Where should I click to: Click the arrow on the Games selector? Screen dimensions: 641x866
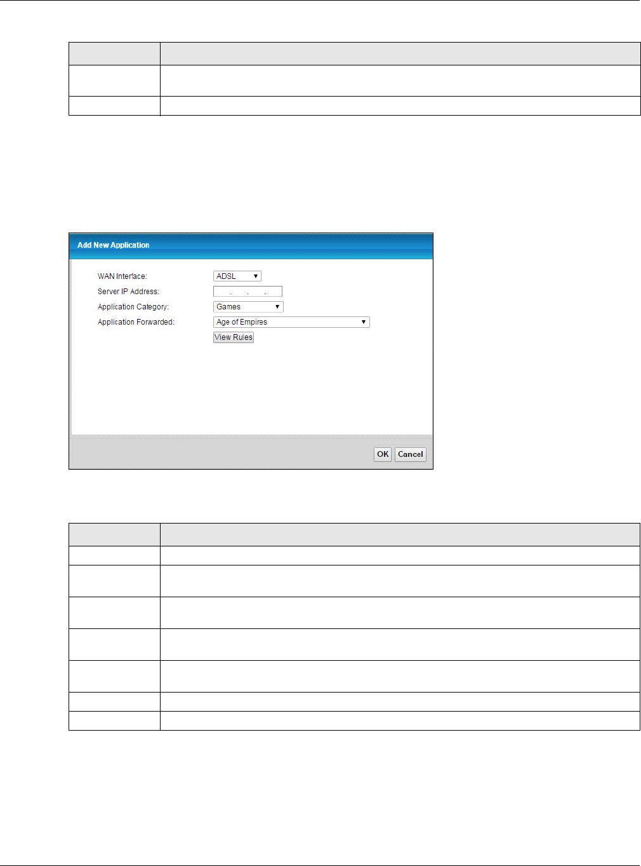(x=278, y=307)
